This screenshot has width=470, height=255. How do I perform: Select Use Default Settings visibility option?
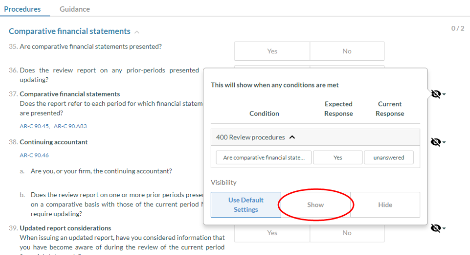click(246, 204)
